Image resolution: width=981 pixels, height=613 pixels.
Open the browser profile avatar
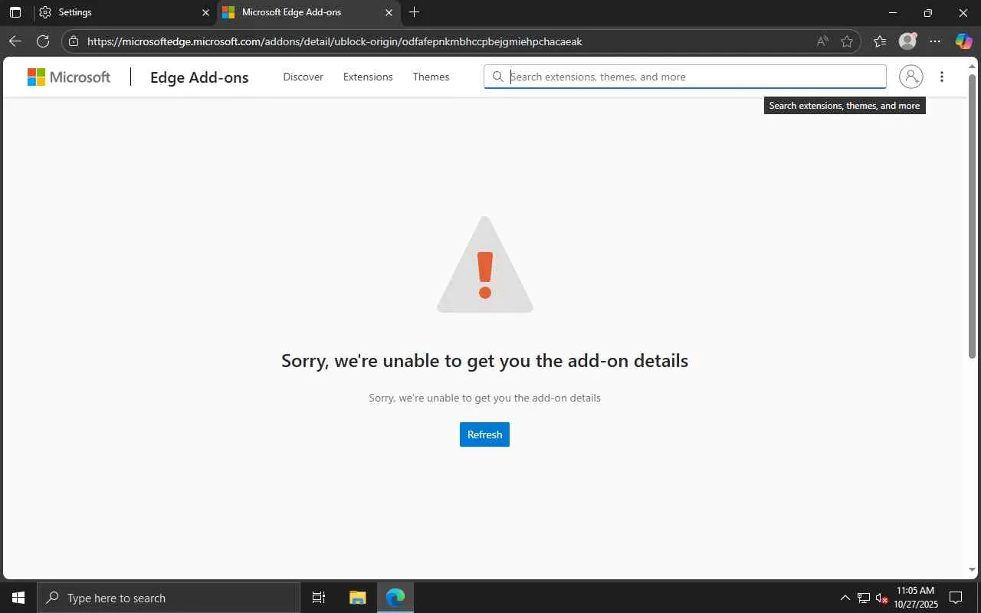click(907, 41)
